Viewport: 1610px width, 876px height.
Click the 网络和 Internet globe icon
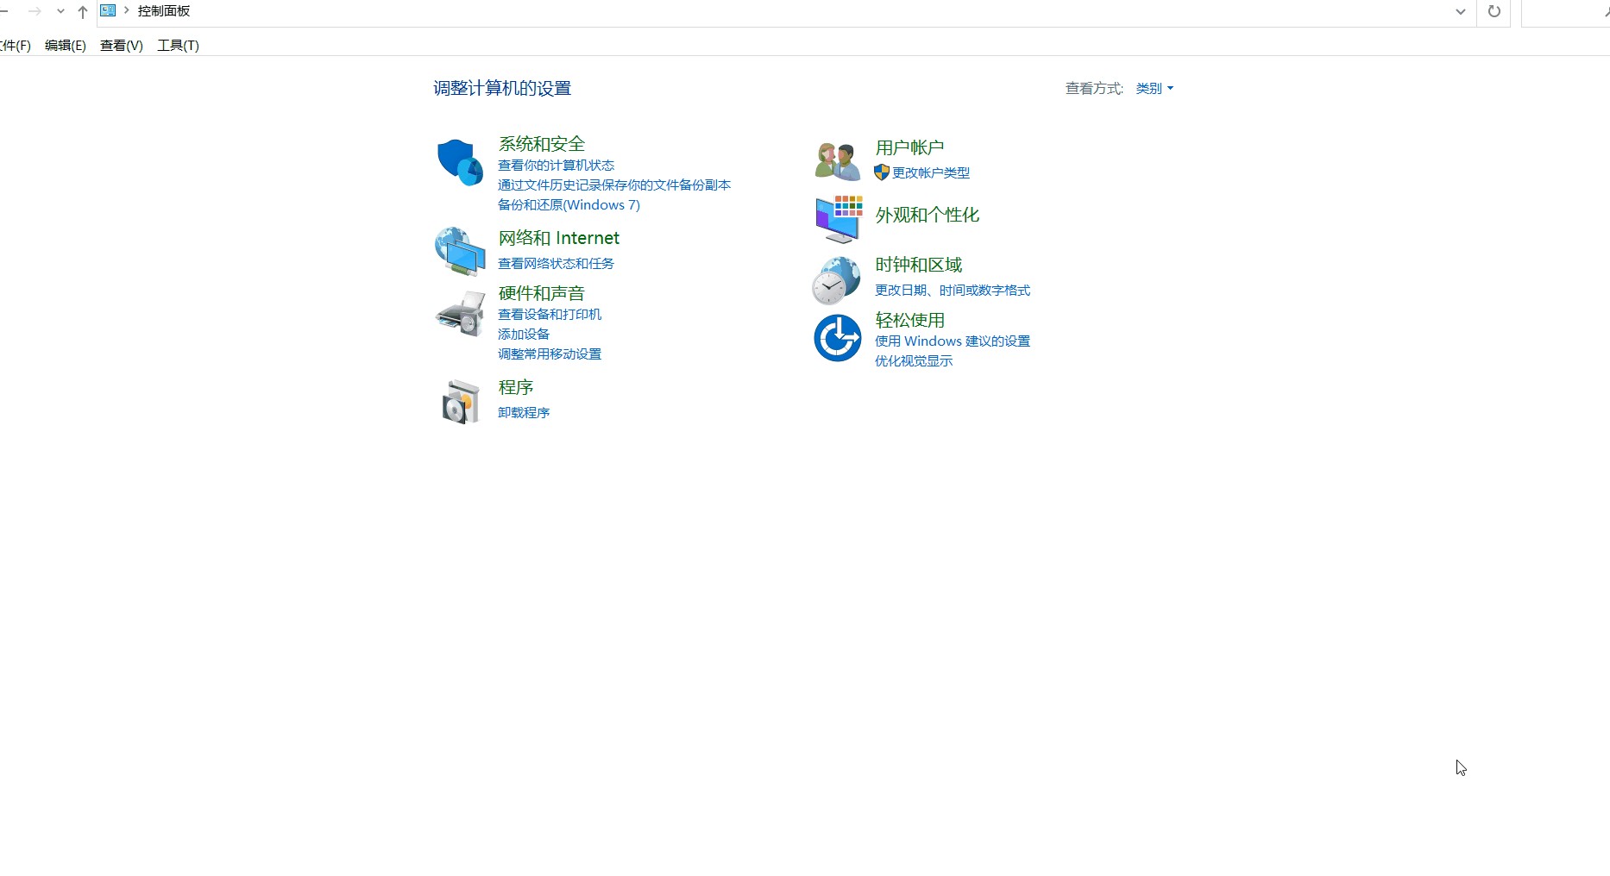tap(460, 251)
